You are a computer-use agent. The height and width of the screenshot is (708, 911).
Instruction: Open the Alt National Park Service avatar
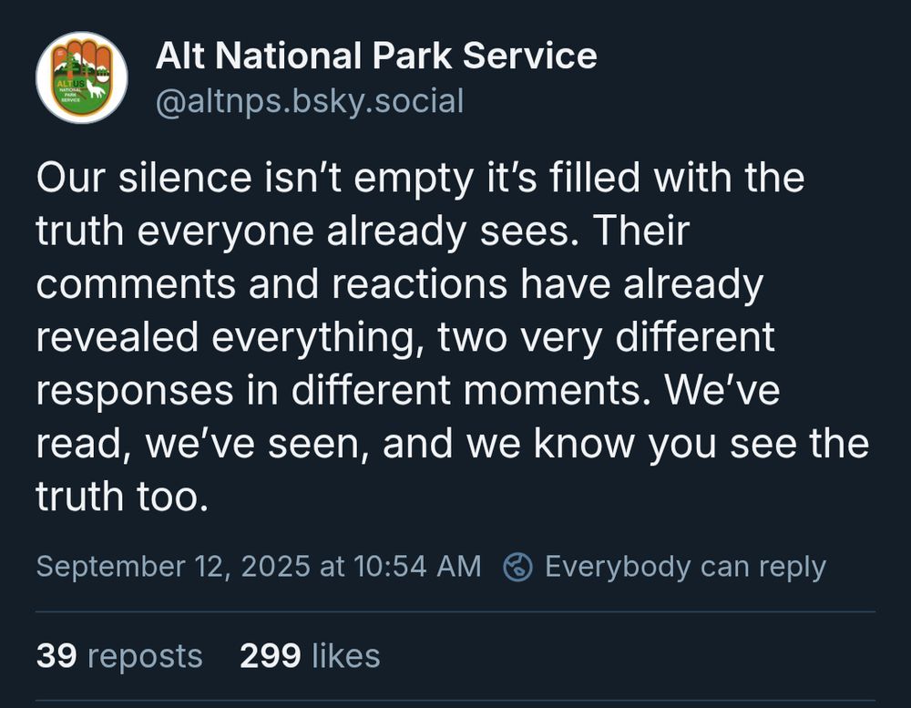(82, 78)
